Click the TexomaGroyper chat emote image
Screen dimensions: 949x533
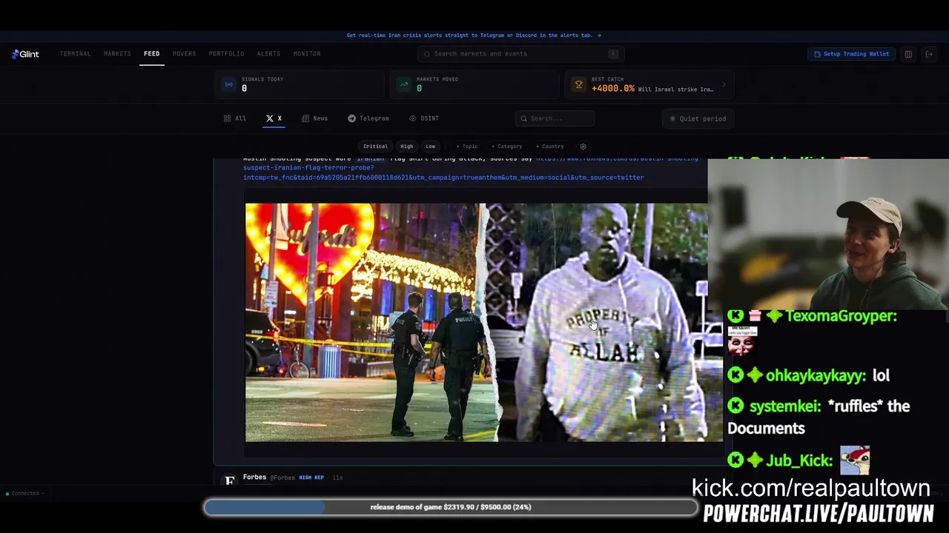coord(741,341)
